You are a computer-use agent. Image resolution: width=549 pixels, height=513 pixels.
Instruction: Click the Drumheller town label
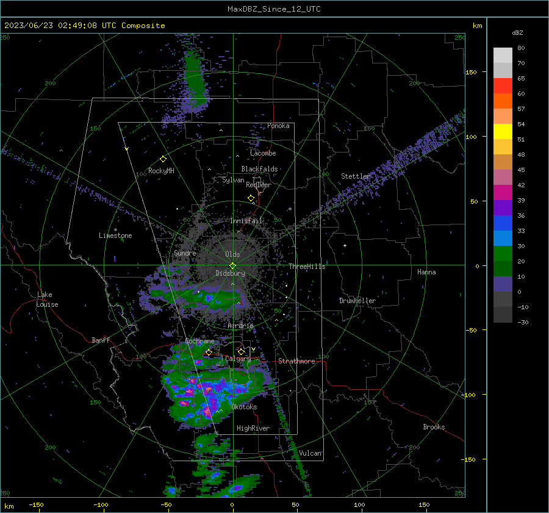357,301
